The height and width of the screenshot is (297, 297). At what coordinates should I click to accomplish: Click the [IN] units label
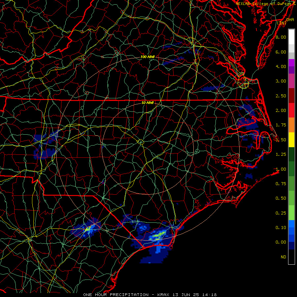pyautogui.click(x=282, y=23)
